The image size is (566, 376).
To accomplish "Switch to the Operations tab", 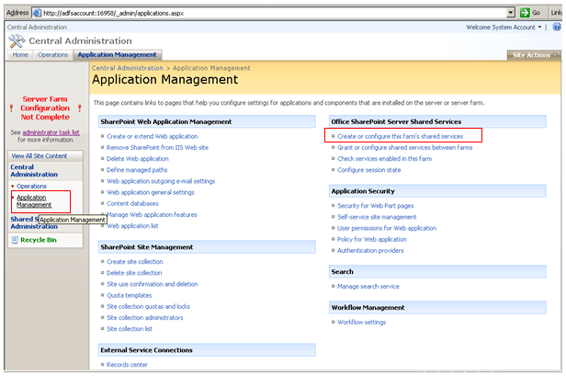I will [x=52, y=55].
